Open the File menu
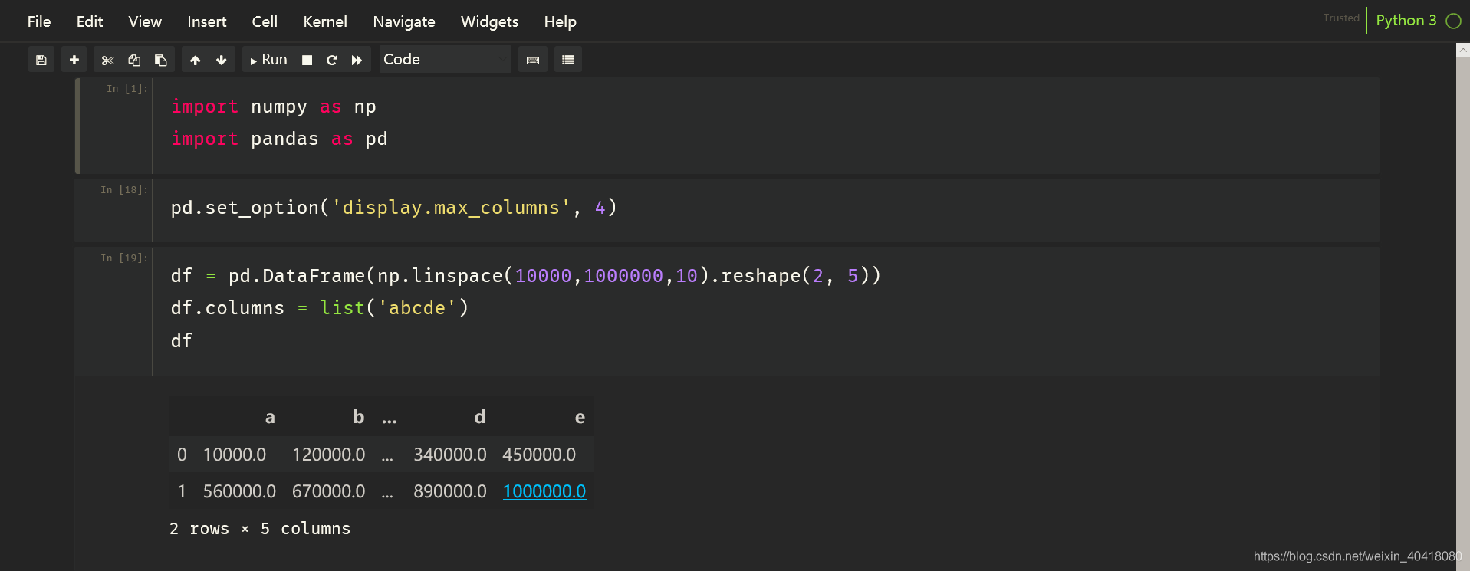Image resolution: width=1470 pixels, height=571 pixels. 39,21
